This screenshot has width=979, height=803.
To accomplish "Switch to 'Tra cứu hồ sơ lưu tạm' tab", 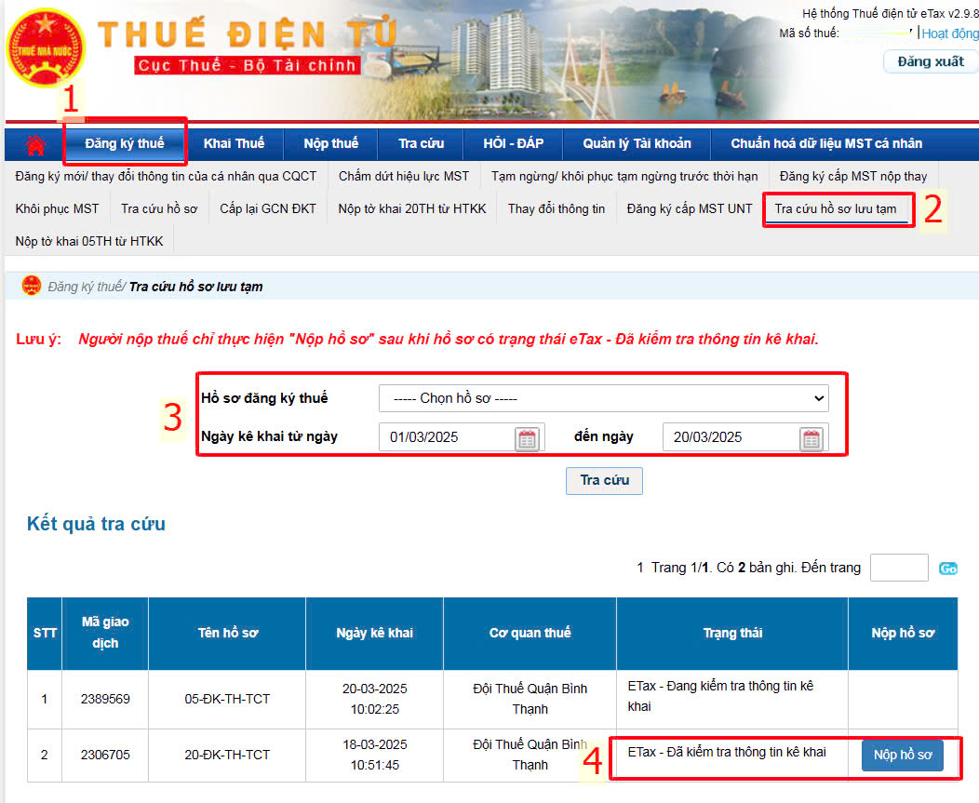I will tap(836, 208).
